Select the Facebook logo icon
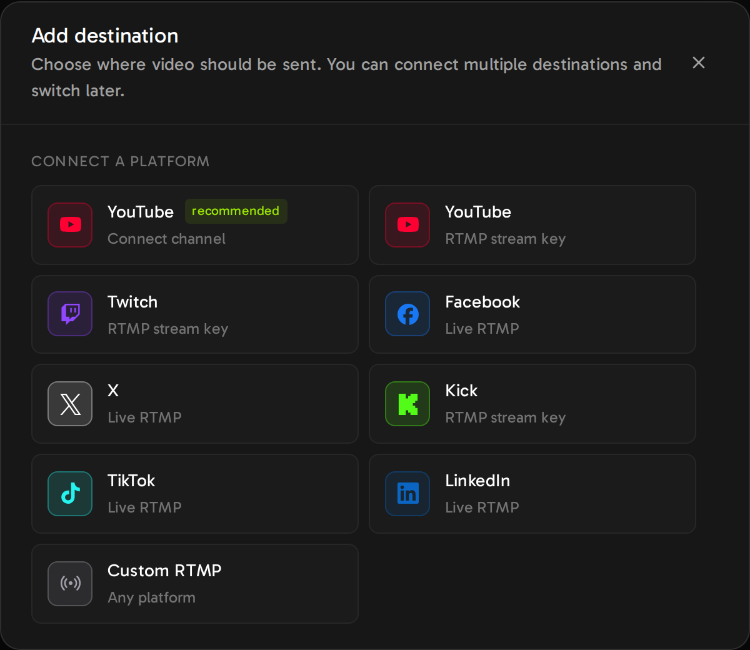 tap(407, 314)
